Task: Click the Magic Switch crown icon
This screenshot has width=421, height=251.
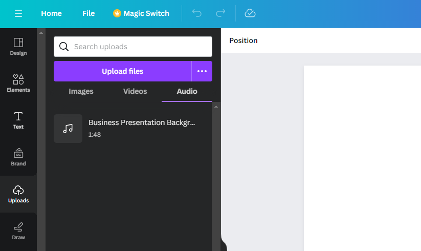Action: (117, 13)
